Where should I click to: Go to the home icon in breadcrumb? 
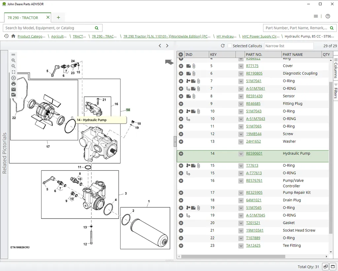13,36
